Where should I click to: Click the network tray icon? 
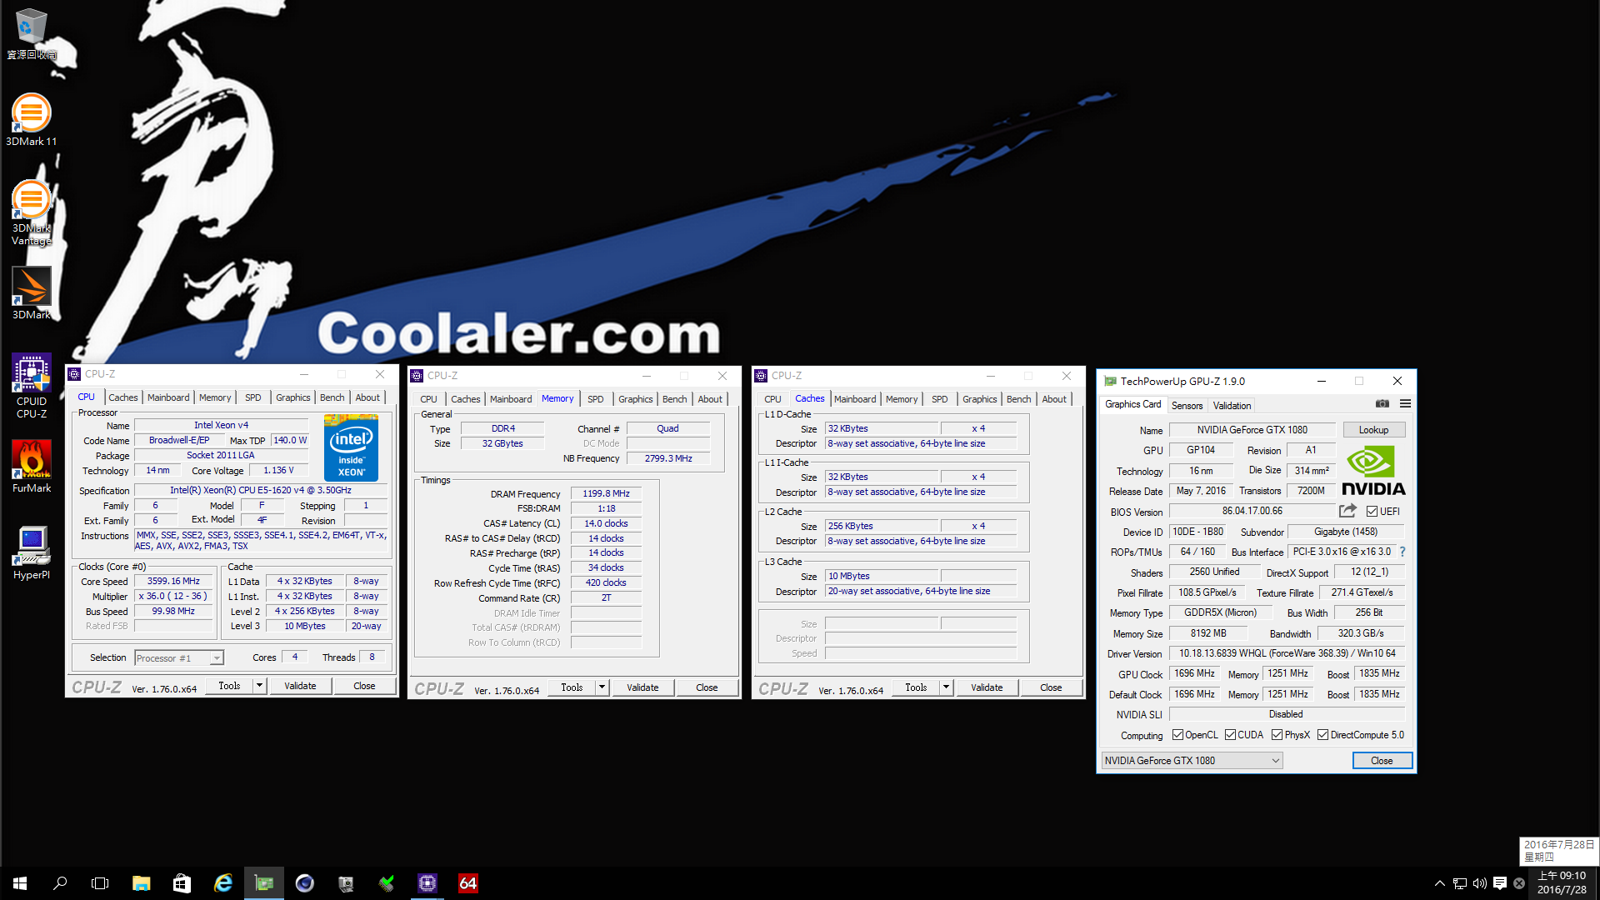click(1460, 883)
